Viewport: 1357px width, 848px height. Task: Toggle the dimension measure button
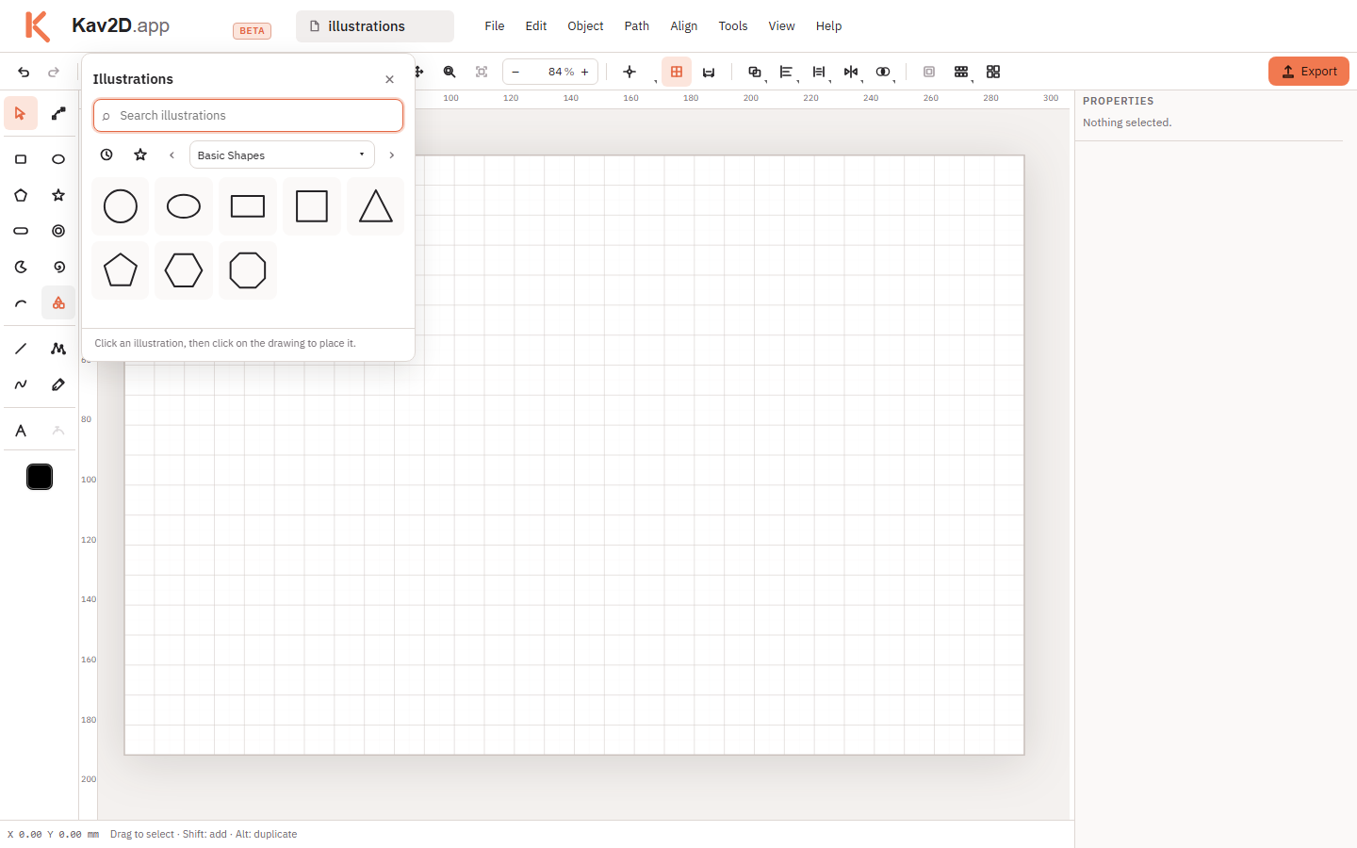coord(709,72)
